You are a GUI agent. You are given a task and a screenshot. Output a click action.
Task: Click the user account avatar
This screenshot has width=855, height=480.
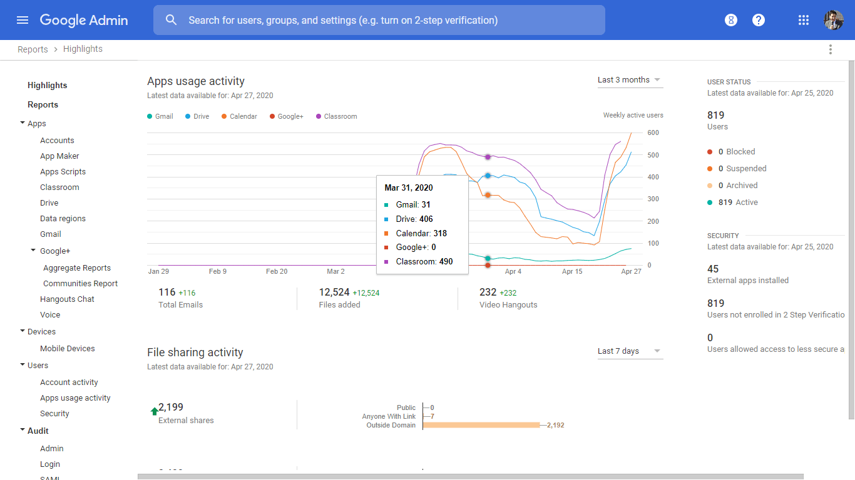[x=834, y=20]
